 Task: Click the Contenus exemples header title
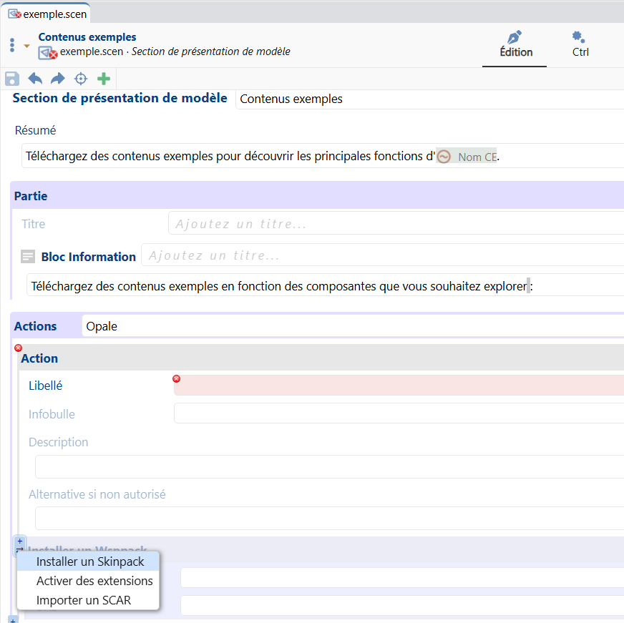(x=87, y=37)
